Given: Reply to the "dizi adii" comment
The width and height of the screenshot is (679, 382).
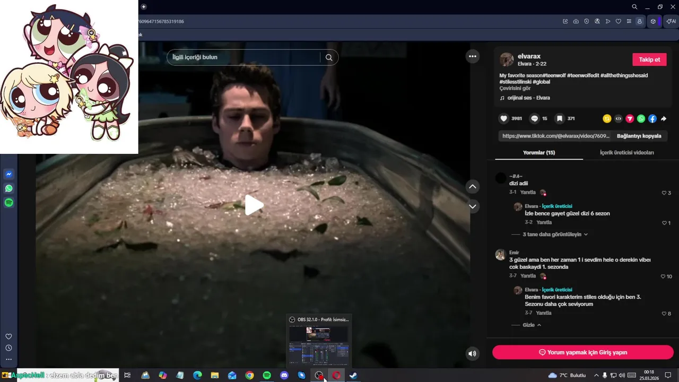Looking at the screenshot, I should 528,193.
